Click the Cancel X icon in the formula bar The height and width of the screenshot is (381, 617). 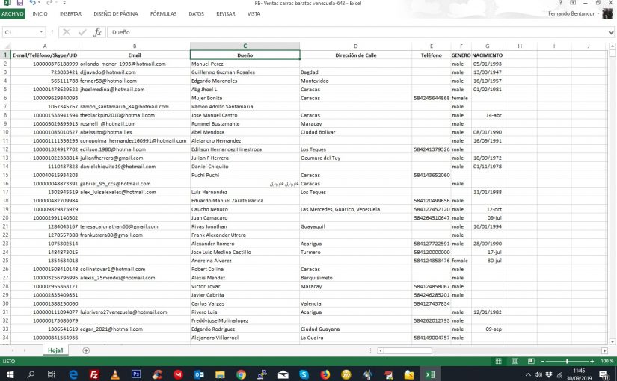click(67, 32)
